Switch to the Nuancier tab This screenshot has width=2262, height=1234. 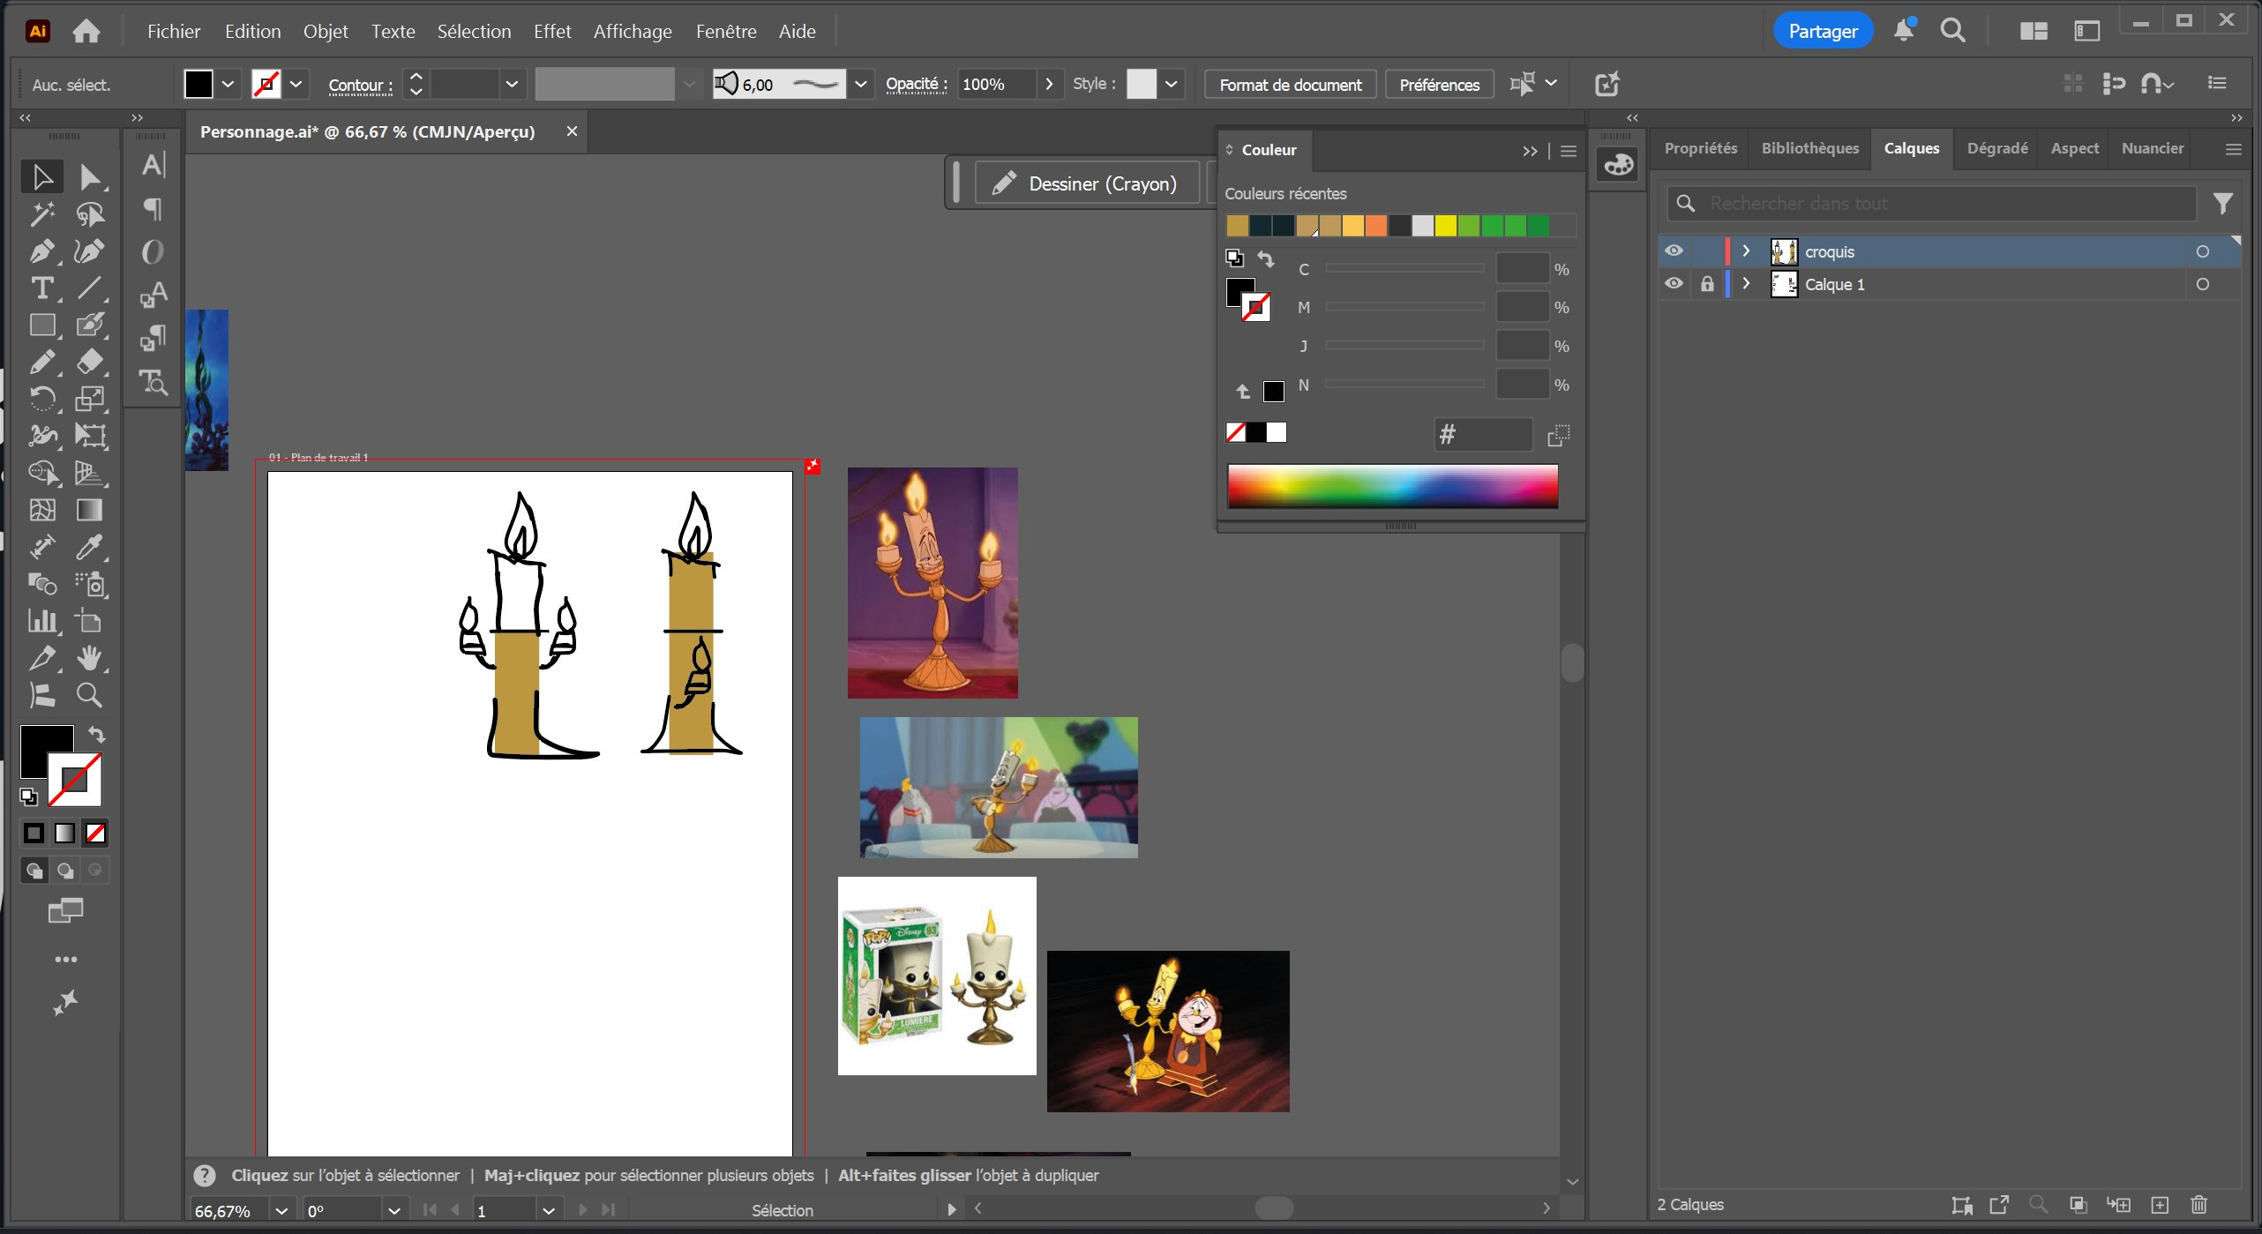point(2152,148)
